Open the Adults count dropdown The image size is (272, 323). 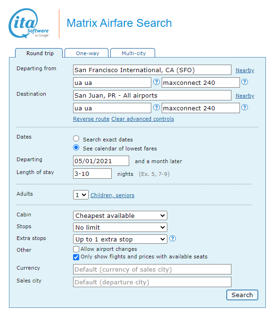click(81, 195)
